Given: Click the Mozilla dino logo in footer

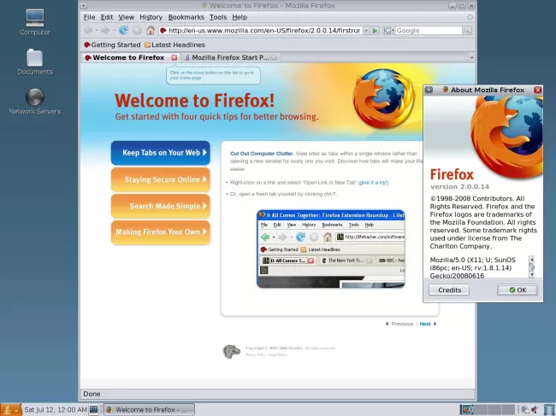Looking at the screenshot, I should [x=231, y=352].
